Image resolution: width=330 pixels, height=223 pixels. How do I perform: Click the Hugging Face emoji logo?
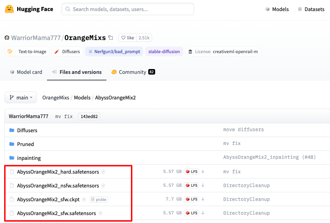click(x=9, y=9)
